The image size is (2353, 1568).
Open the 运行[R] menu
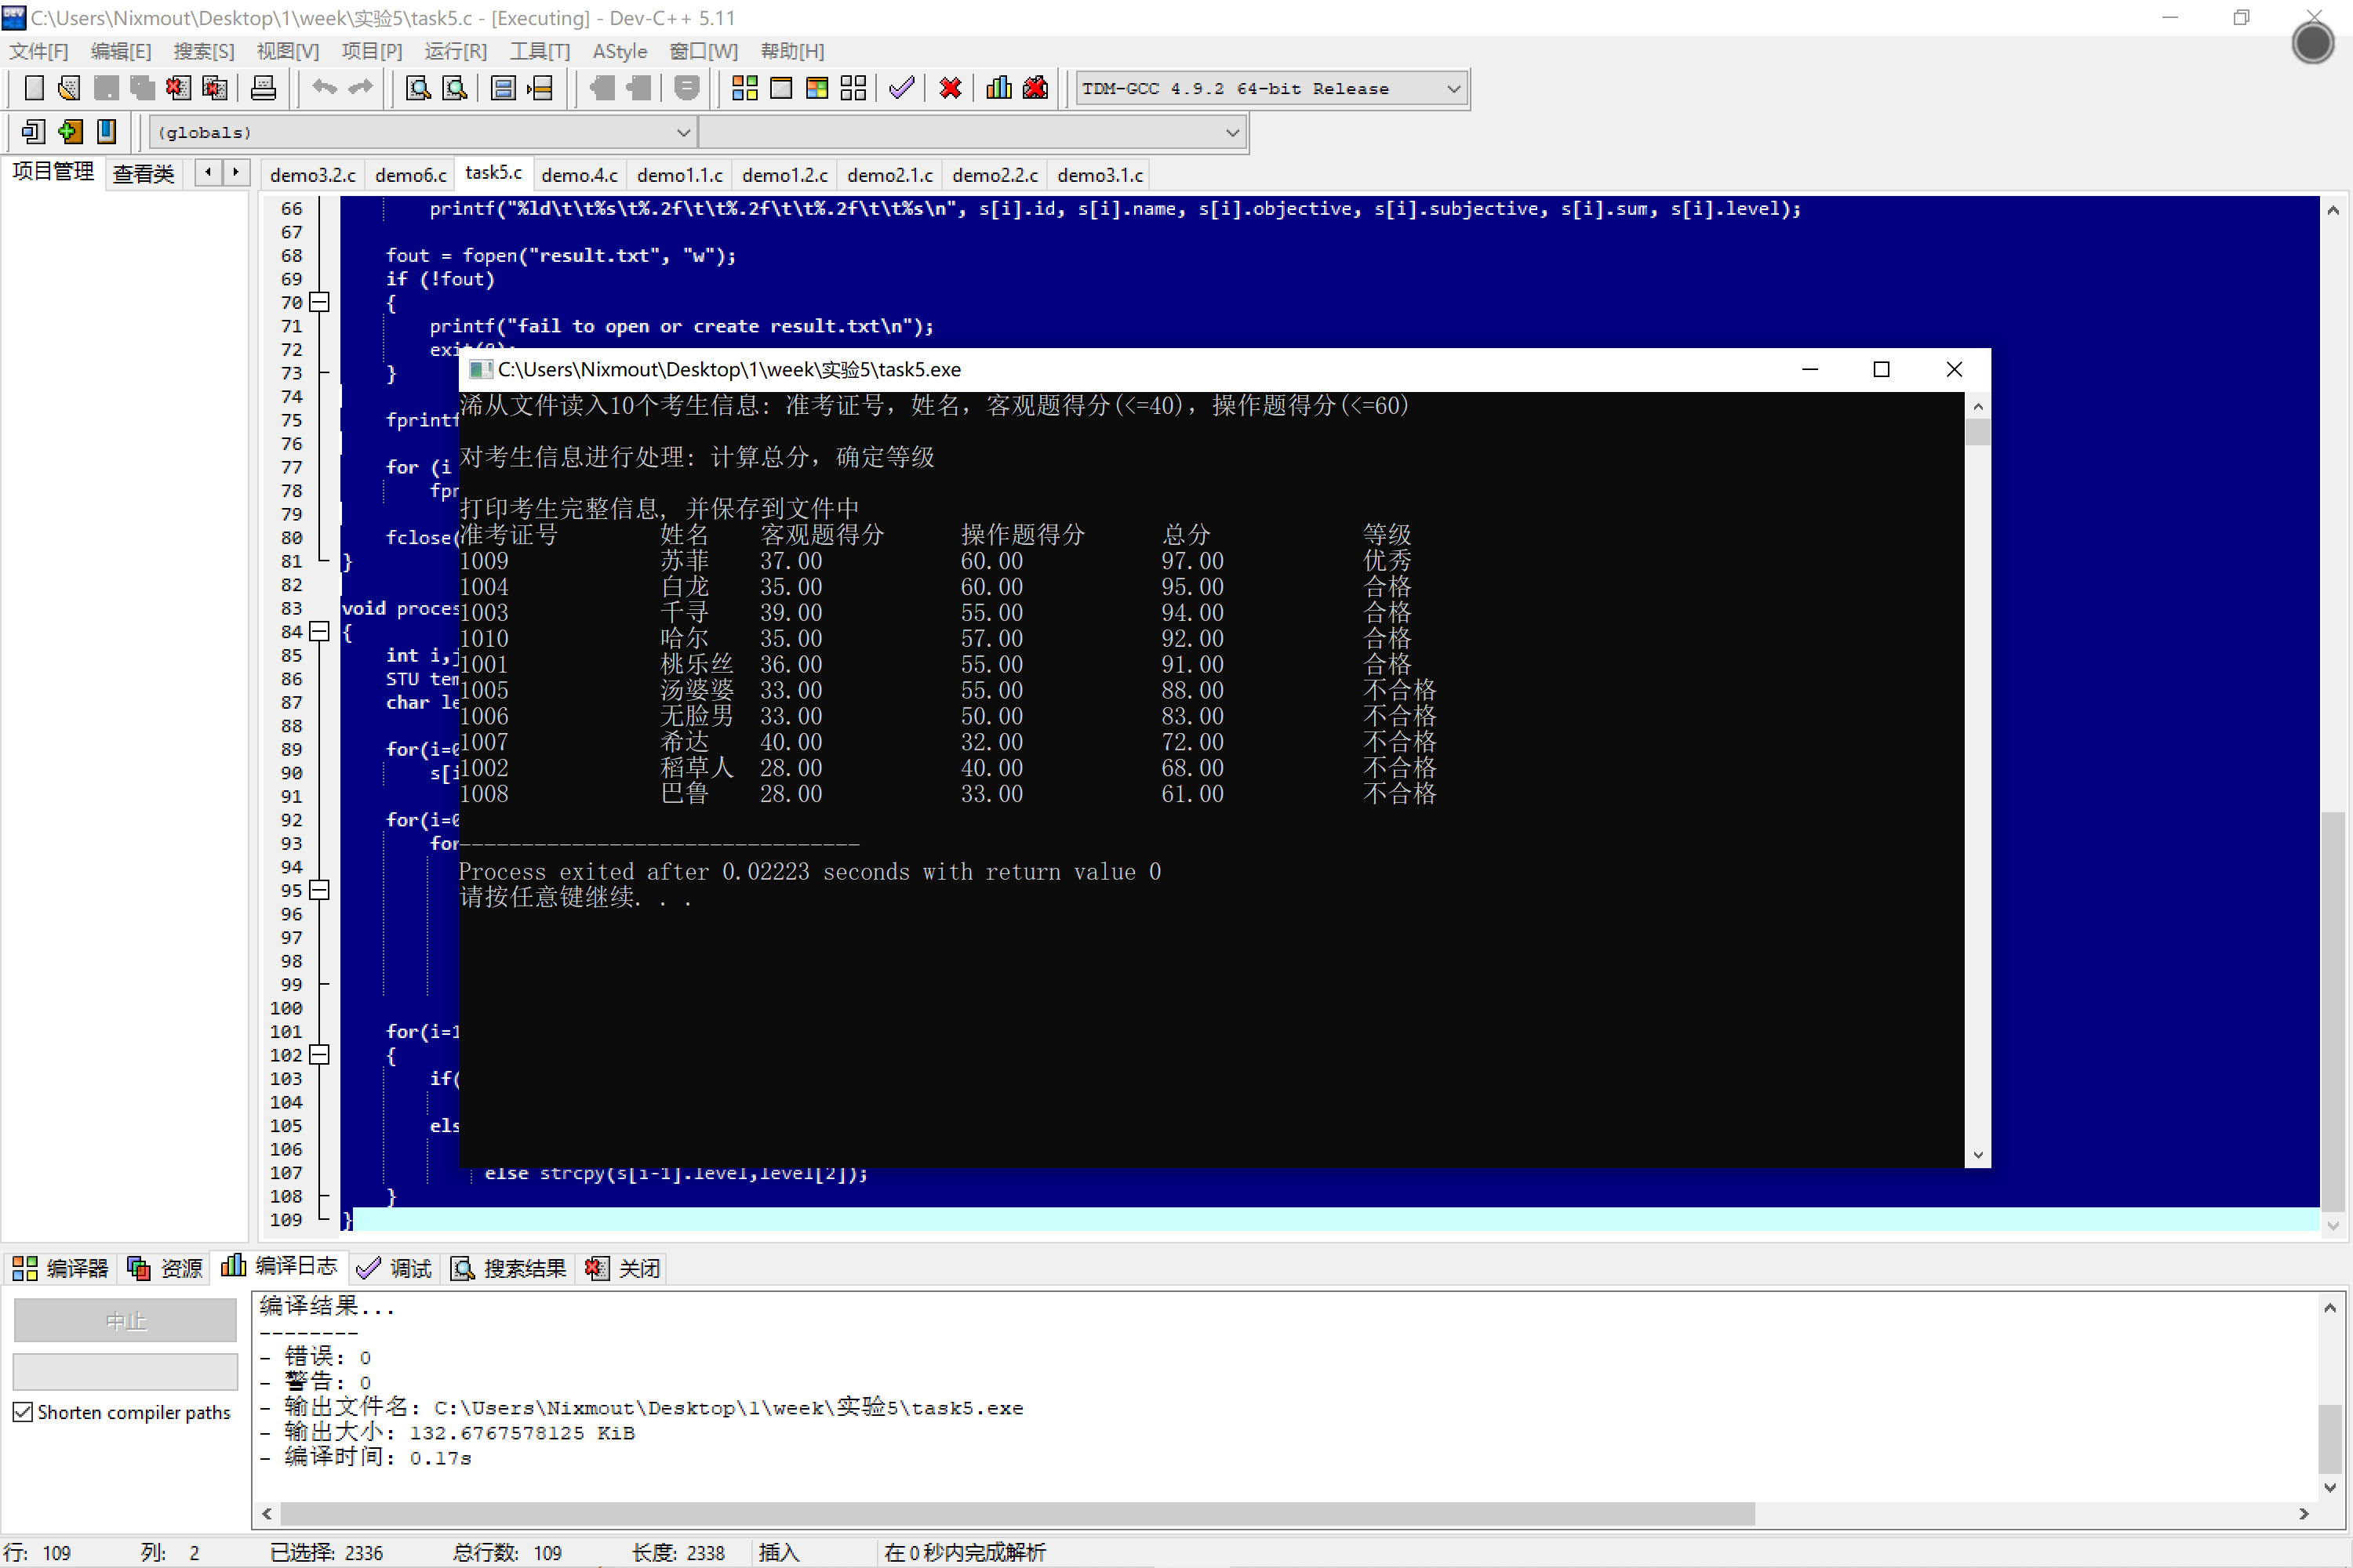coord(455,51)
